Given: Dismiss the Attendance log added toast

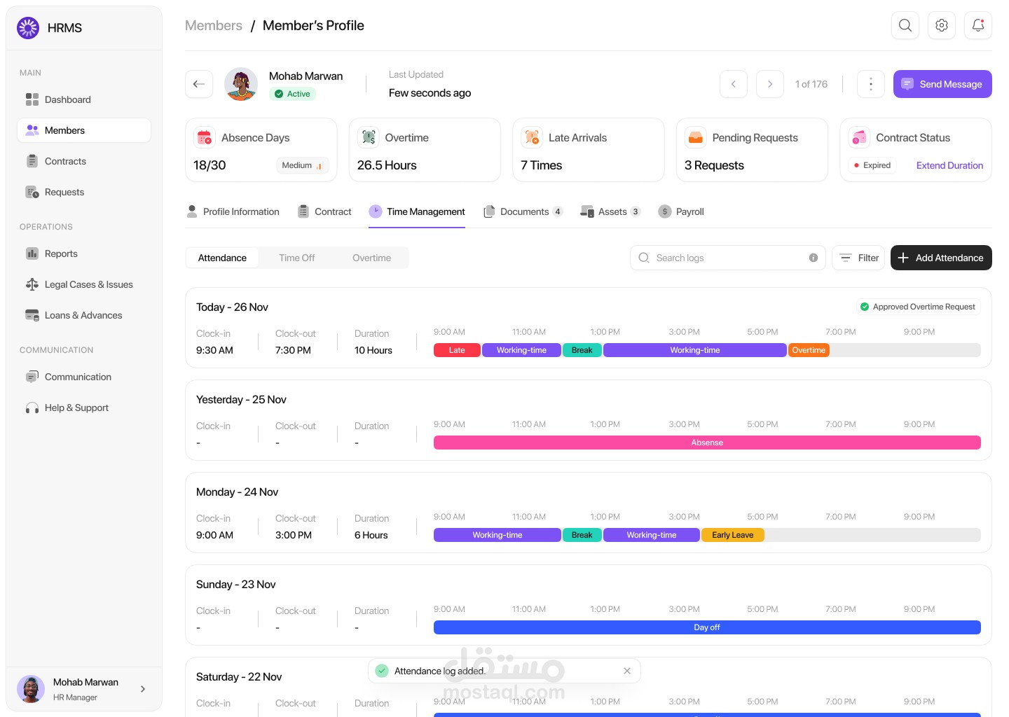Looking at the screenshot, I should pyautogui.click(x=627, y=671).
